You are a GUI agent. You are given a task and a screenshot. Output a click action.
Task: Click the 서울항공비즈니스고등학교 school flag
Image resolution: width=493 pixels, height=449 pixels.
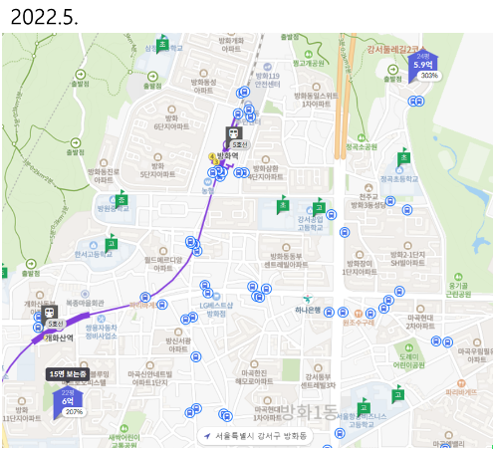tap(364, 407)
